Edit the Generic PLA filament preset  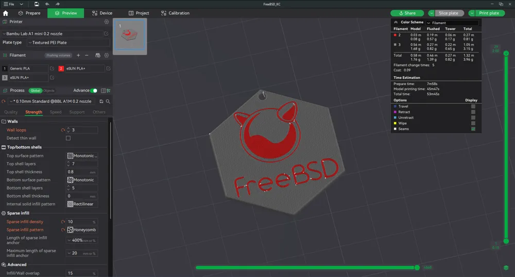[x=52, y=68]
